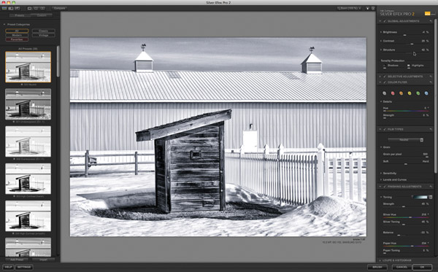
Task: Open the Toning preset dropdown
Action: 423,197
